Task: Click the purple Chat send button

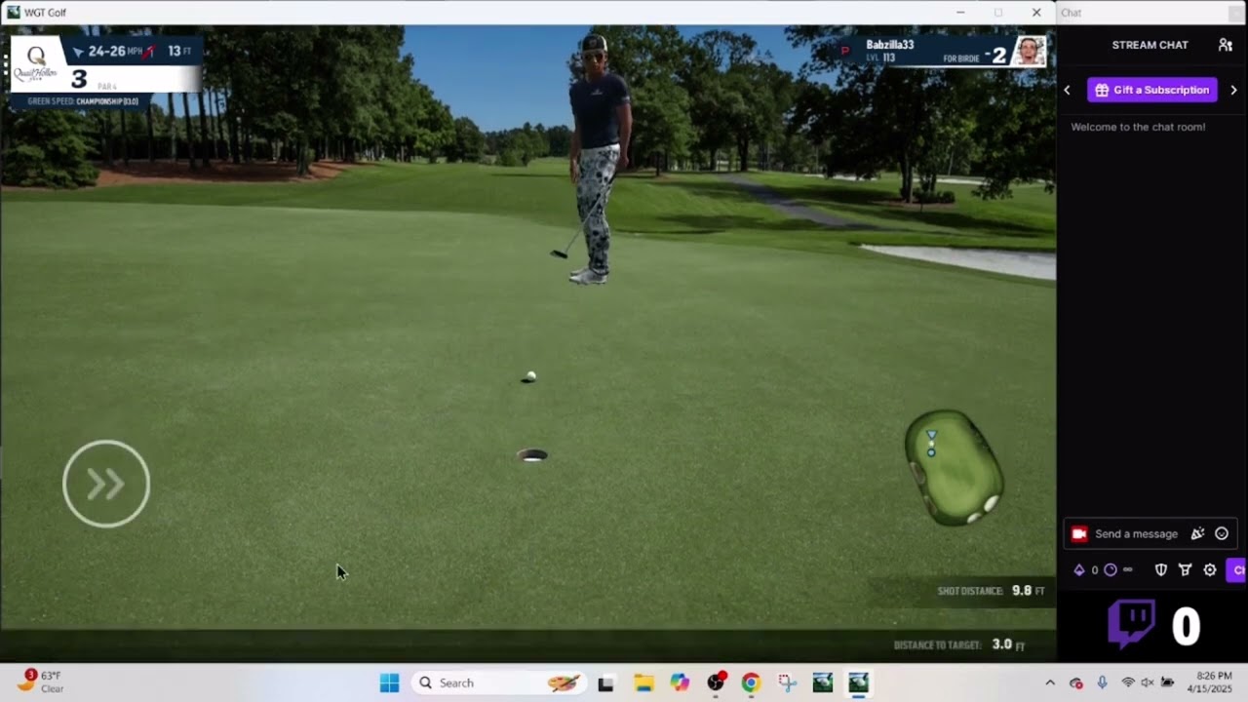Action: click(x=1236, y=570)
